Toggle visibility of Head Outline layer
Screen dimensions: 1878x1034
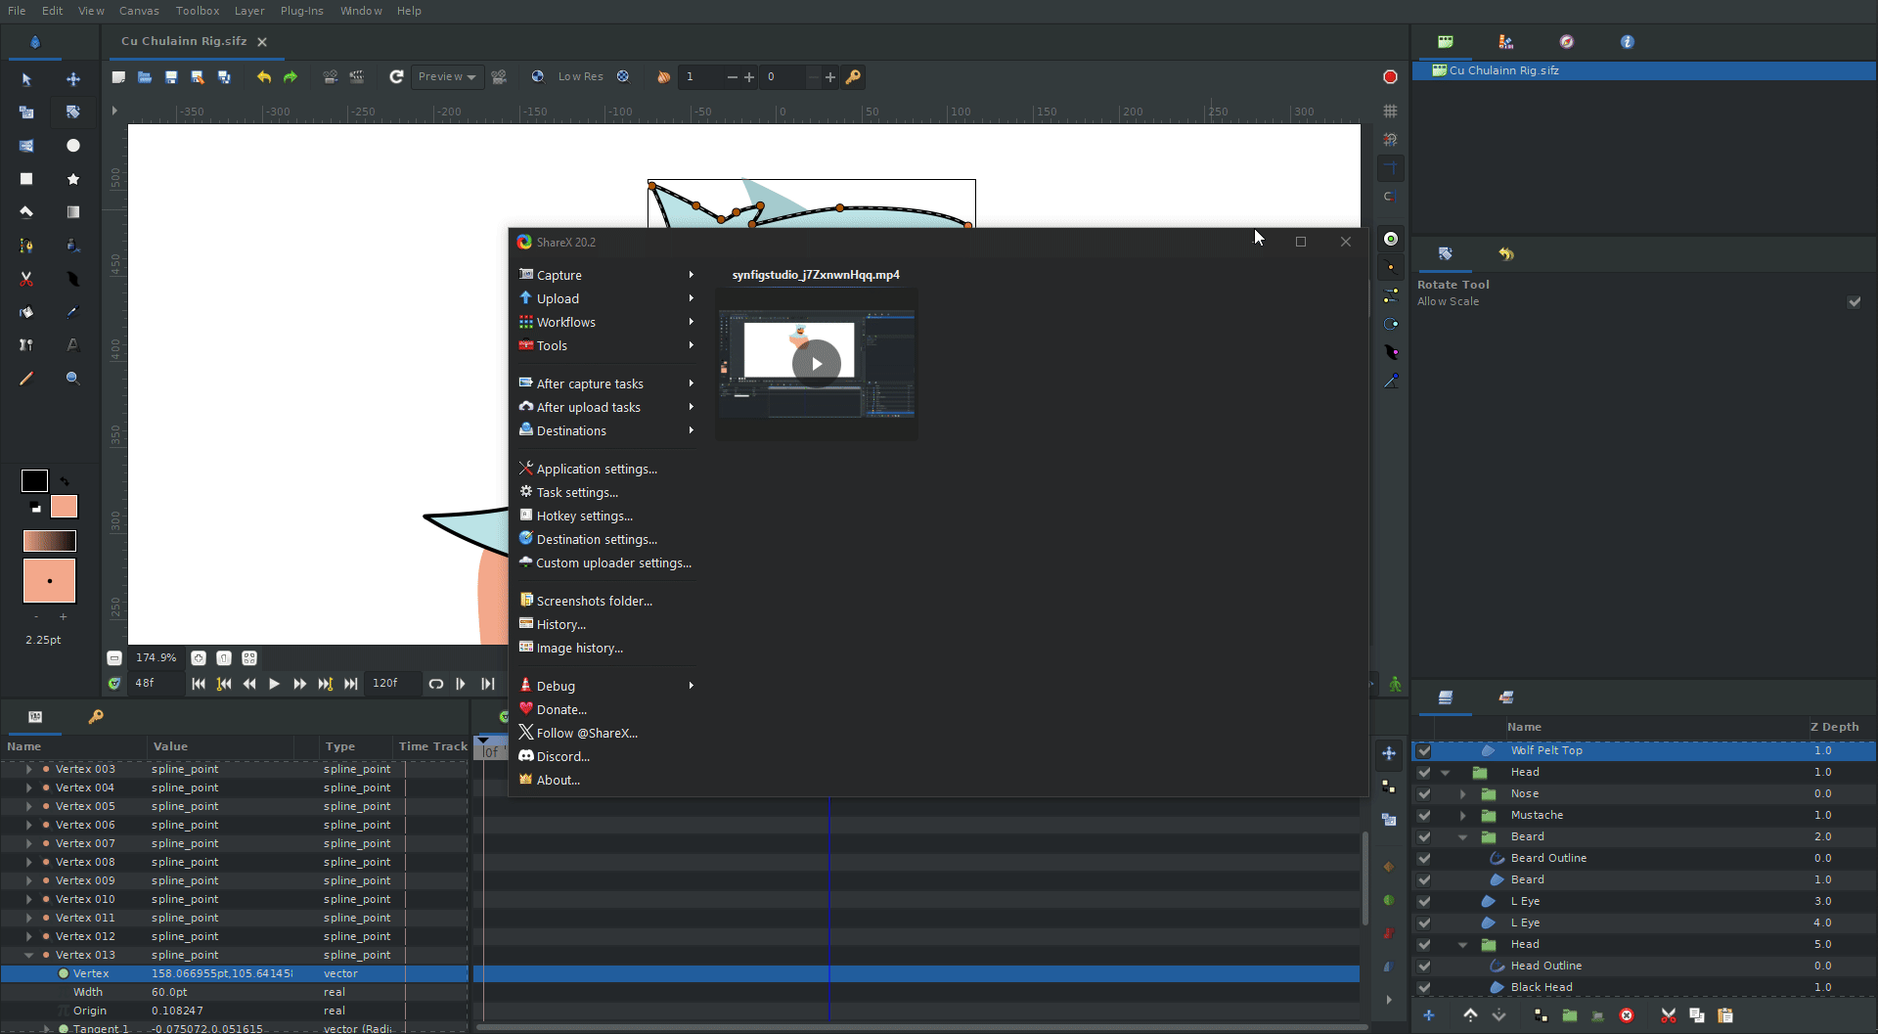(1424, 967)
